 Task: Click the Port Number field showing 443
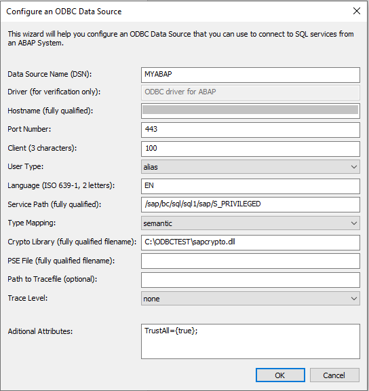[250, 130]
